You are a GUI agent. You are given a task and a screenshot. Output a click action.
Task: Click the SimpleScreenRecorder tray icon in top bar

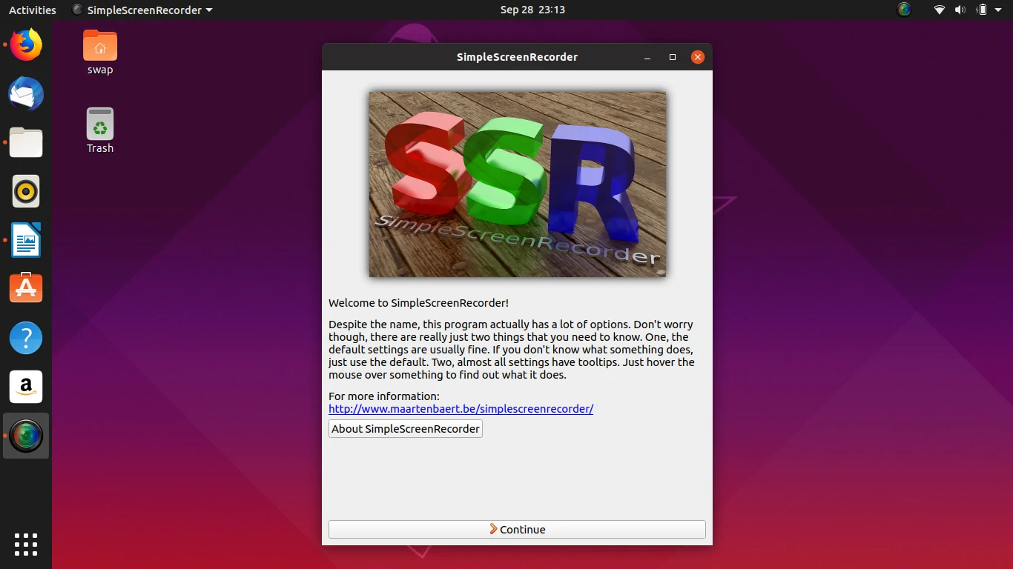click(903, 10)
